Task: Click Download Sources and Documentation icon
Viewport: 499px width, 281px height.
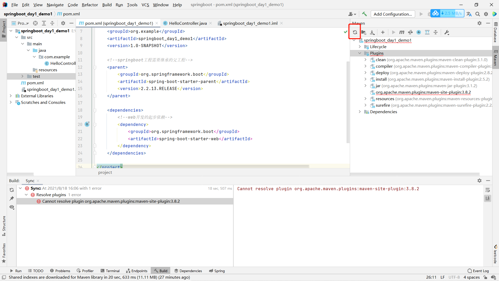Action: [x=372, y=32]
